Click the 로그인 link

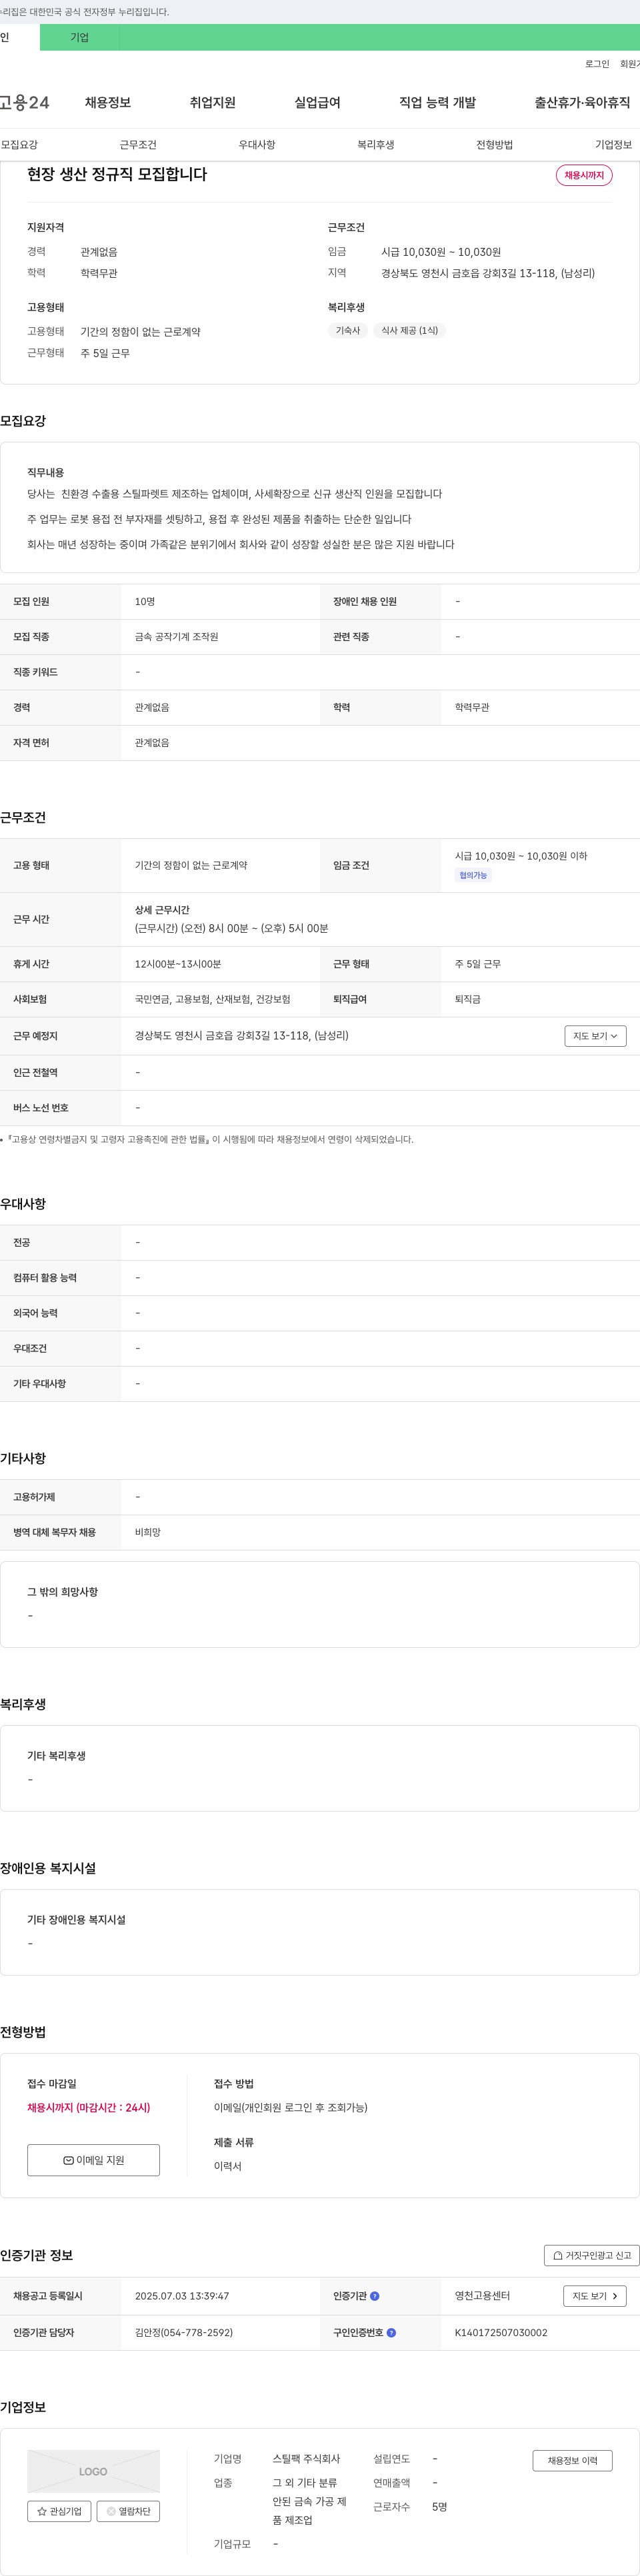[597, 64]
